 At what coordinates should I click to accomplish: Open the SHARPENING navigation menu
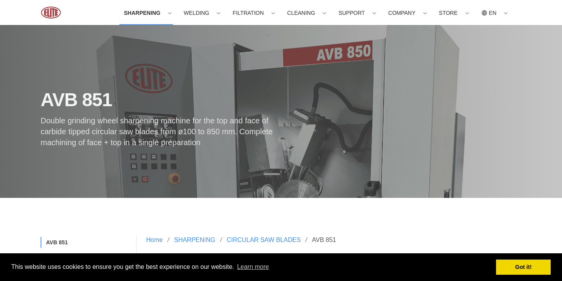pyautogui.click(x=142, y=13)
